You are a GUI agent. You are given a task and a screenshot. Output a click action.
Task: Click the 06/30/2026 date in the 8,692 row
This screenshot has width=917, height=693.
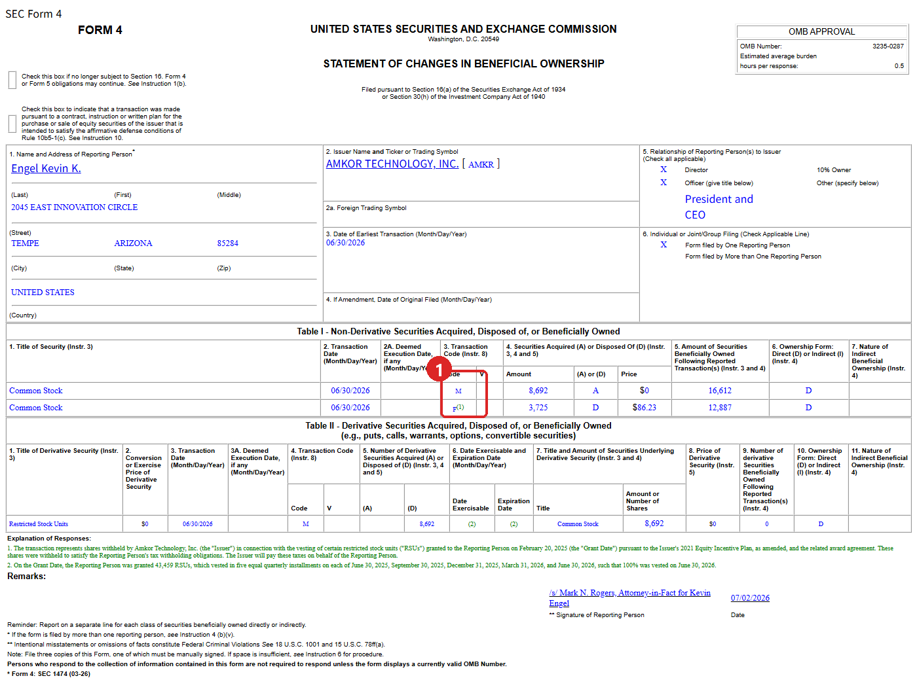point(350,391)
